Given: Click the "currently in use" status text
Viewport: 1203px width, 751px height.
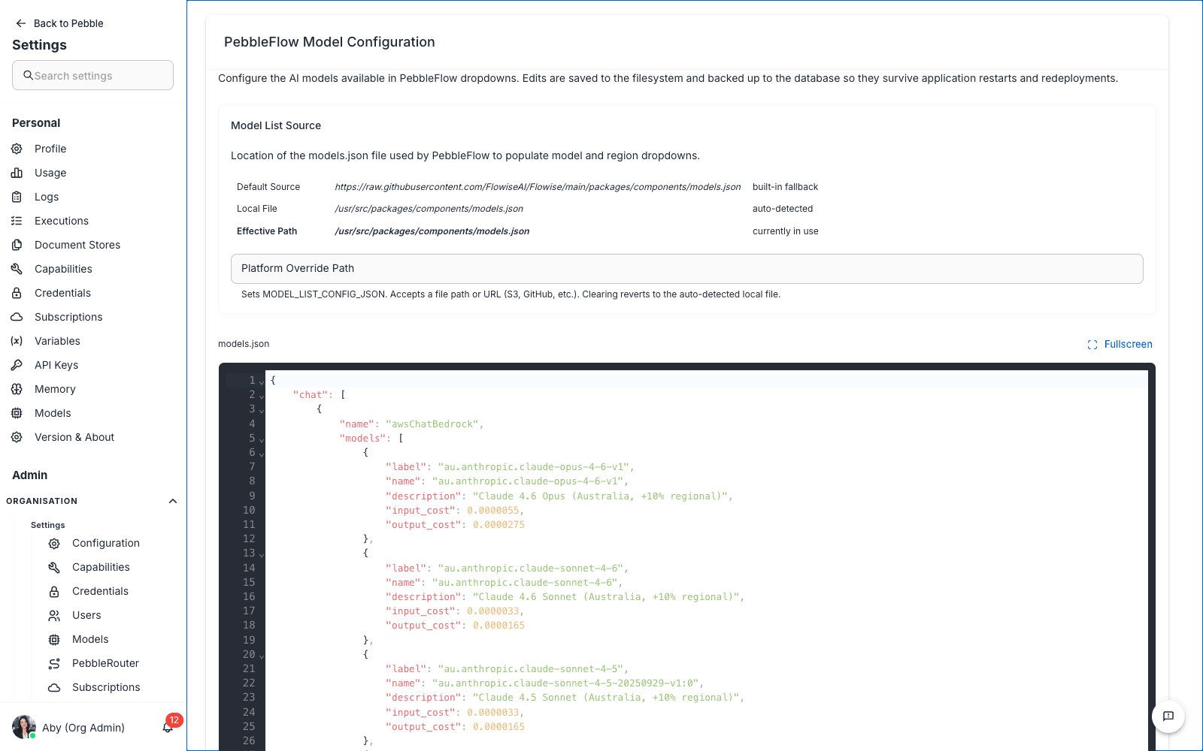Looking at the screenshot, I should (786, 231).
